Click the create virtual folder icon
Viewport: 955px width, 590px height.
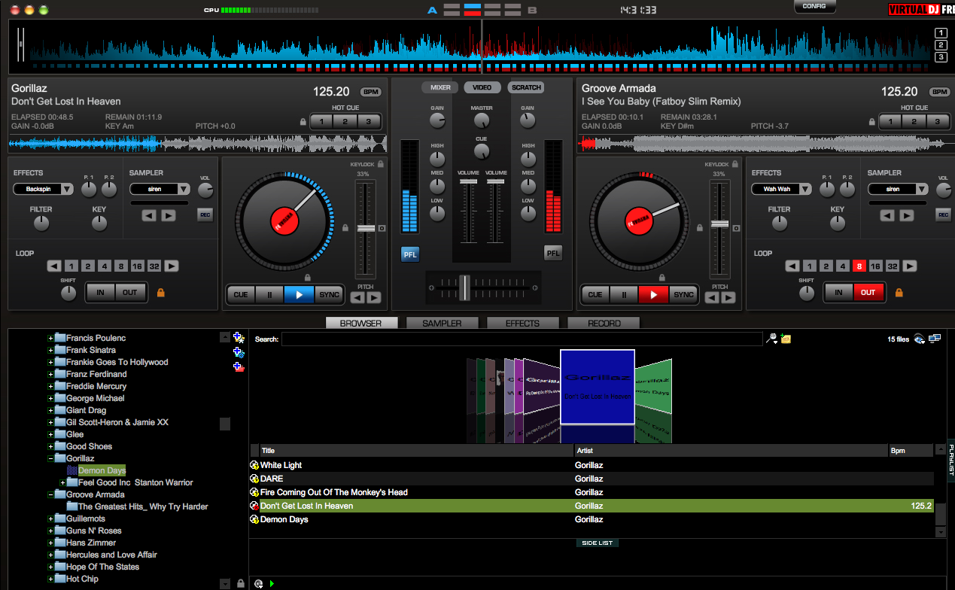point(238,351)
